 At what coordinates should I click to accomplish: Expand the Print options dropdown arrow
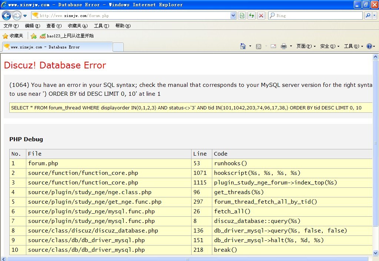[291, 46]
